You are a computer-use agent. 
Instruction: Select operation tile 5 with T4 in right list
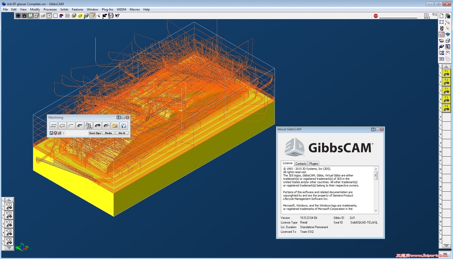[446, 108]
